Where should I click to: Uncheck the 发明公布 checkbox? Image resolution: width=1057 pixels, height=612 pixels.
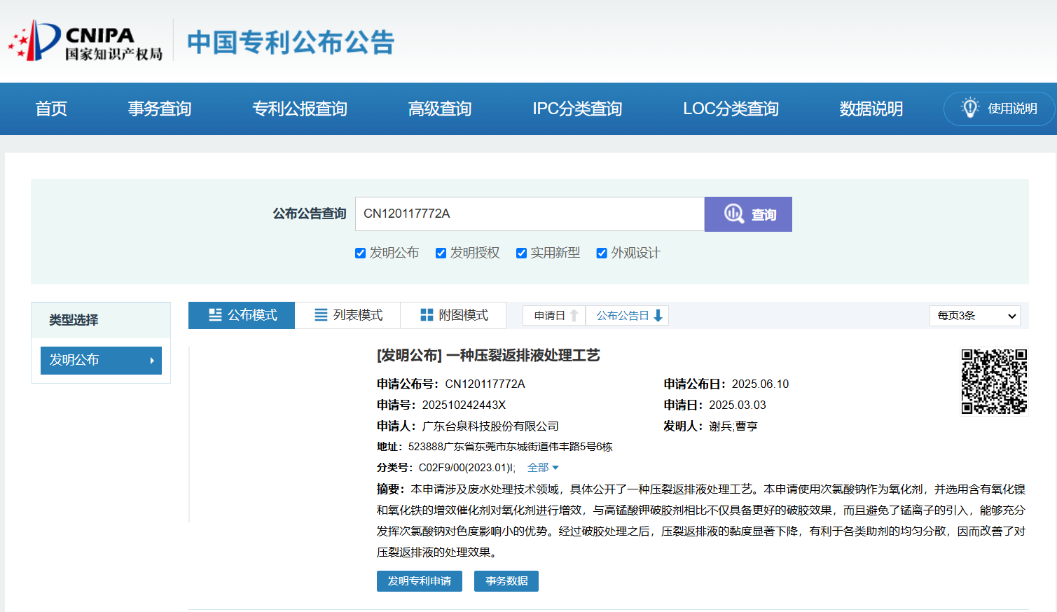click(360, 253)
